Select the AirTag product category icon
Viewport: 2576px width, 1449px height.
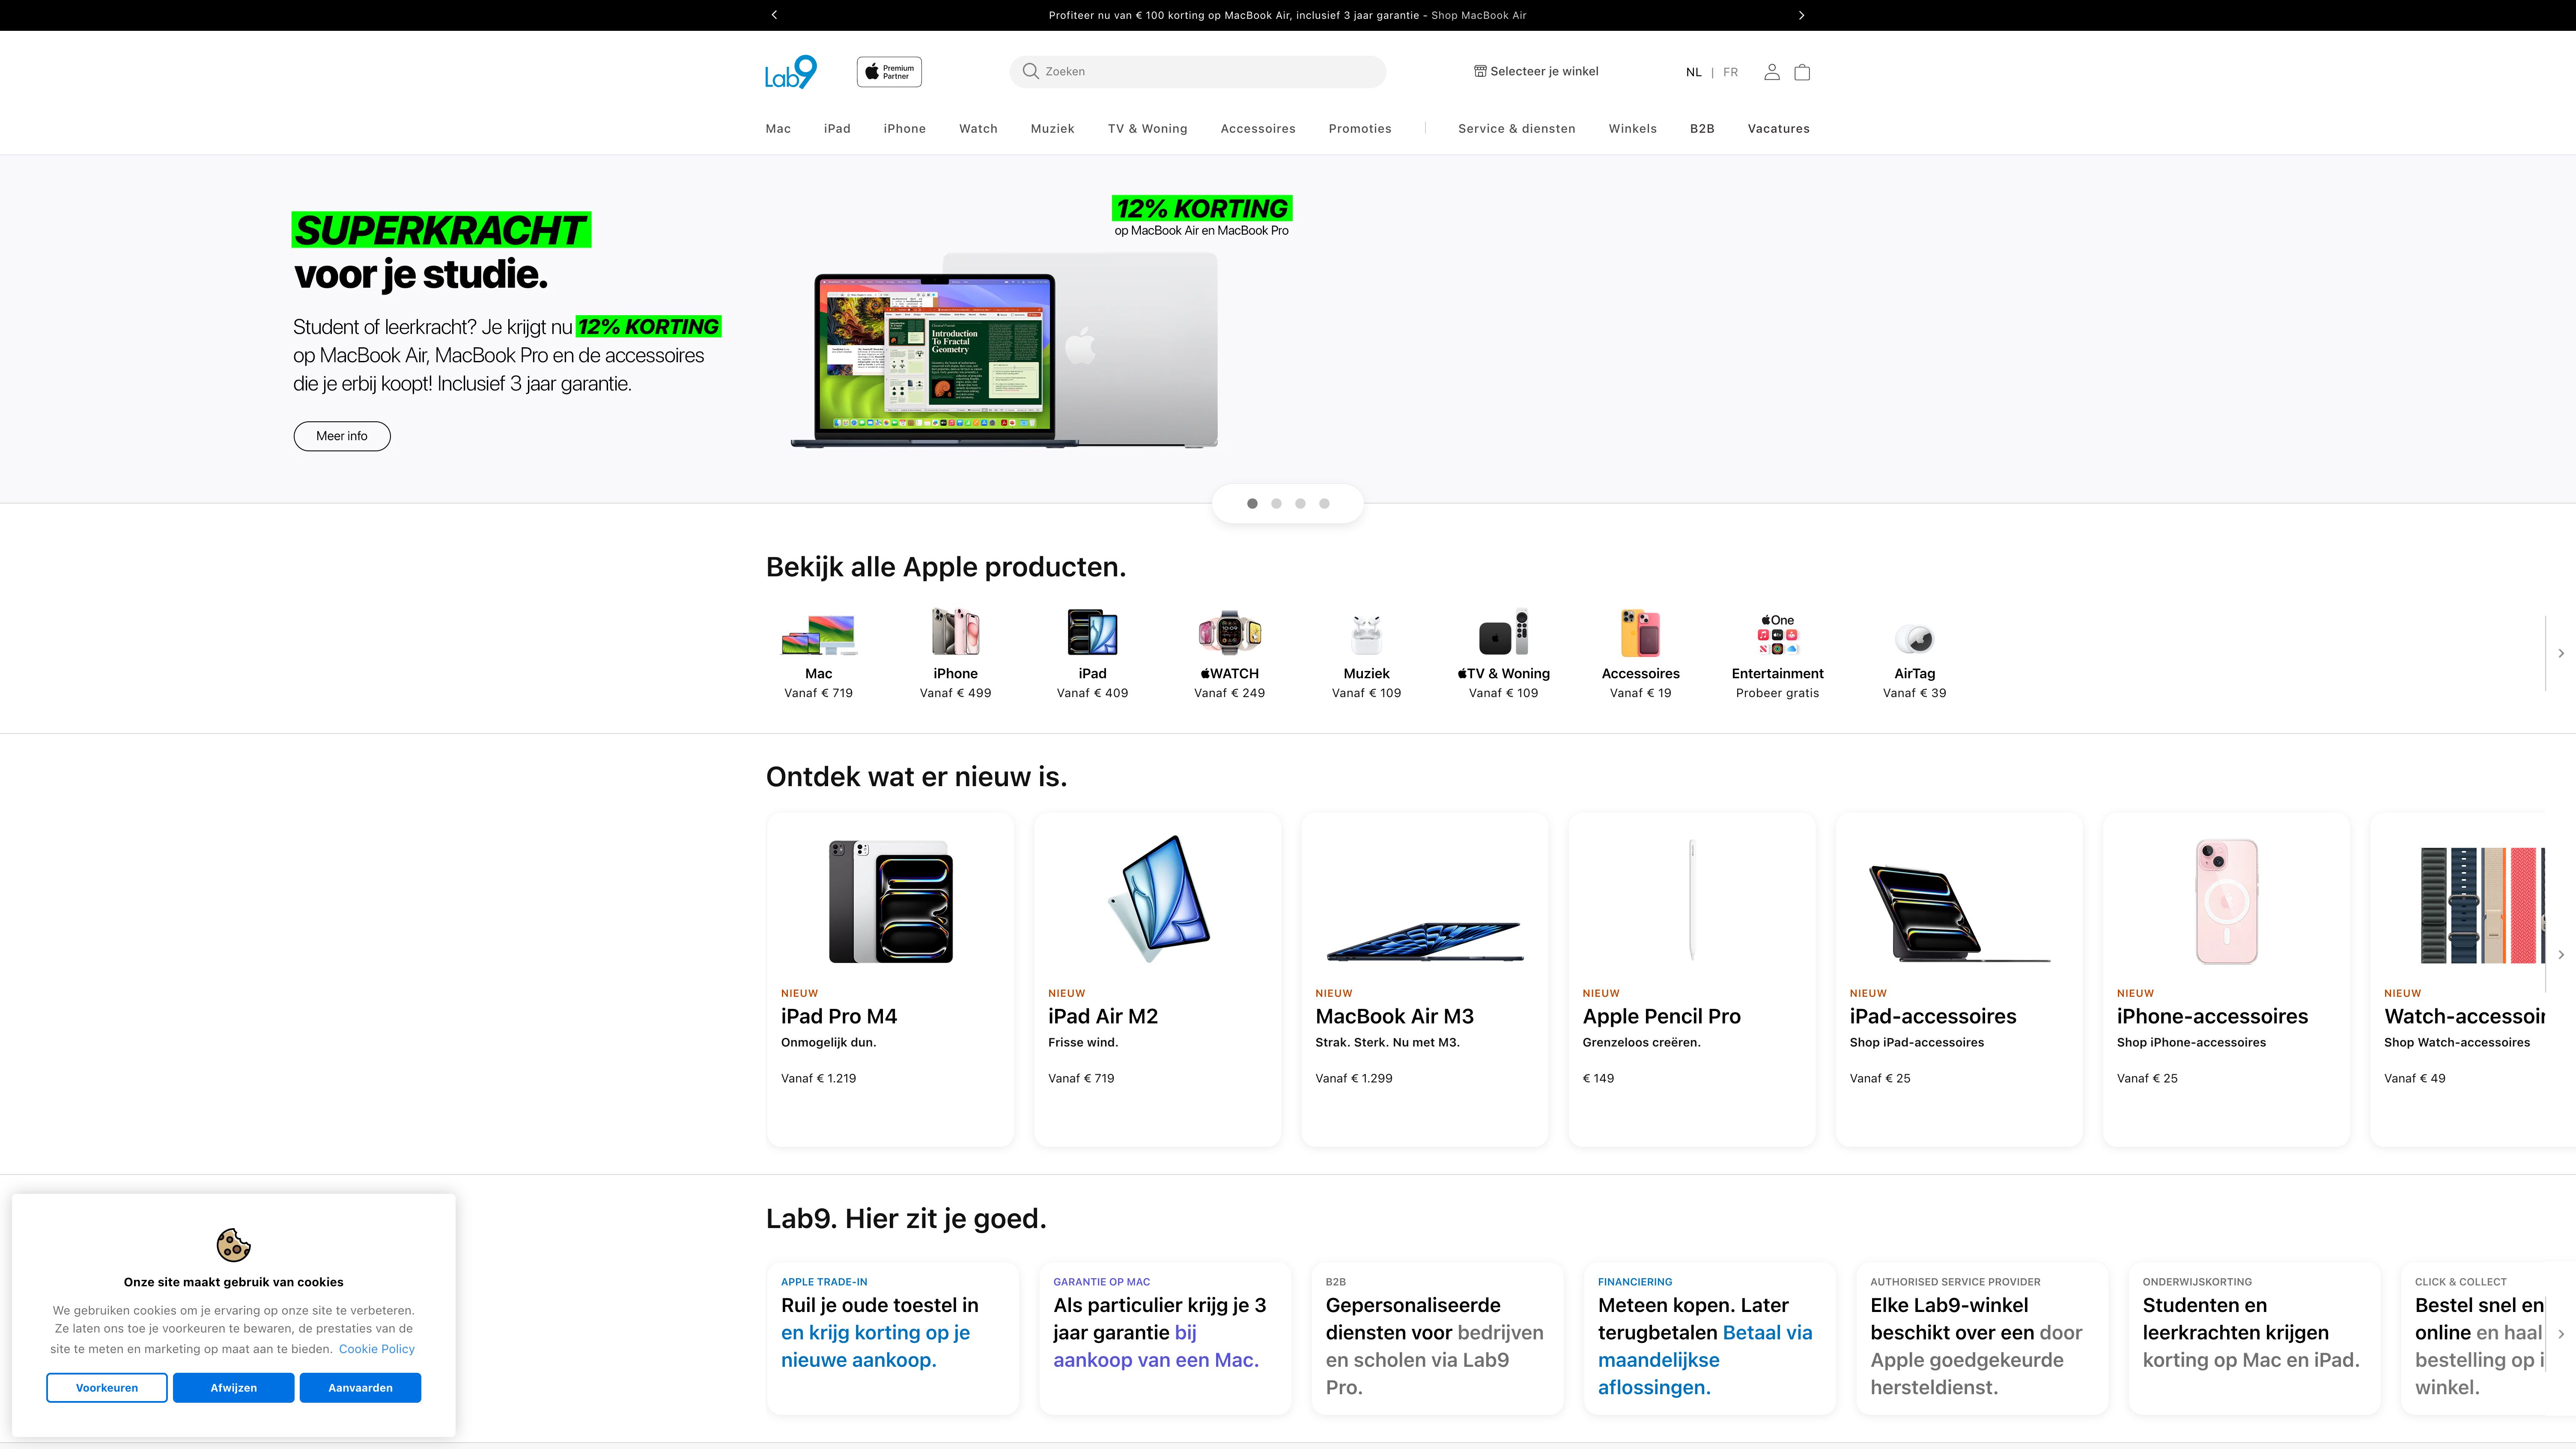coord(1914,637)
